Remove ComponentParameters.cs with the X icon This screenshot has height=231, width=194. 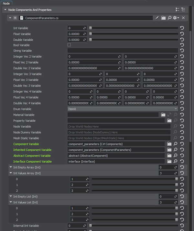[x=183, y=18]
